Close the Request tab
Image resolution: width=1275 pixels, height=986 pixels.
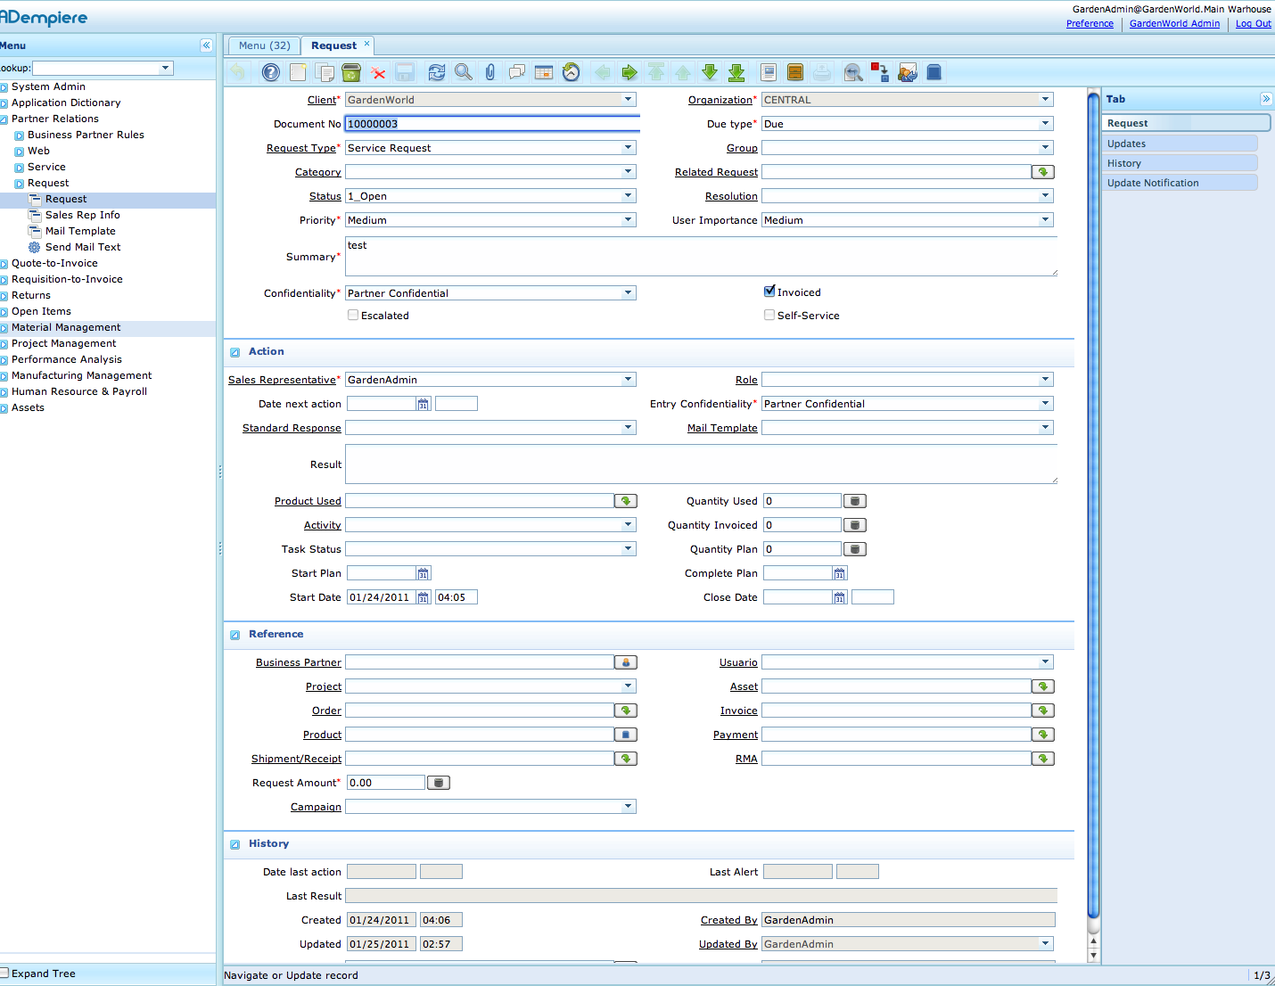[366, 43]
